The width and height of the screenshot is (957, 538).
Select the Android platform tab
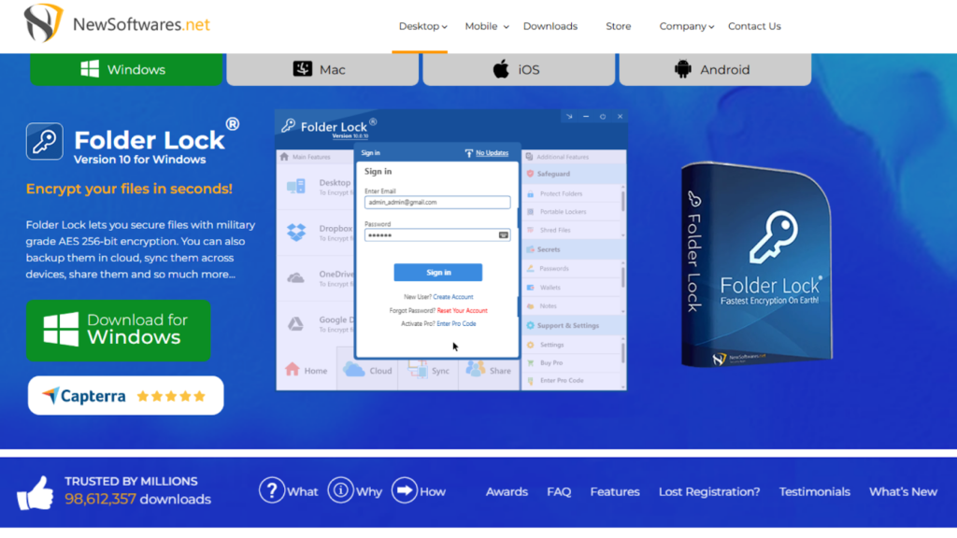[x=715, y=69]
